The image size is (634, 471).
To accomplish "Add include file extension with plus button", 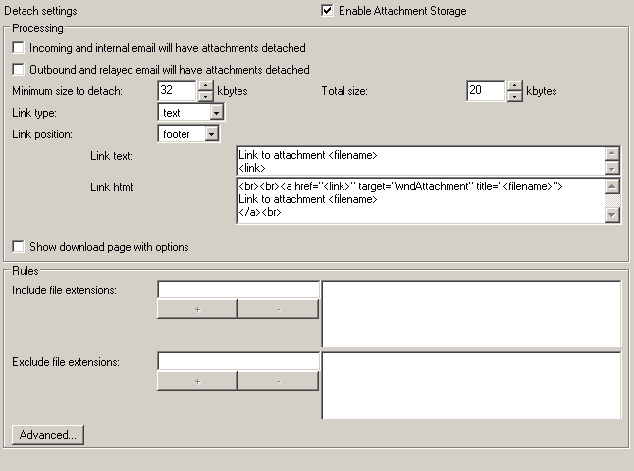I will pos(197,309).
